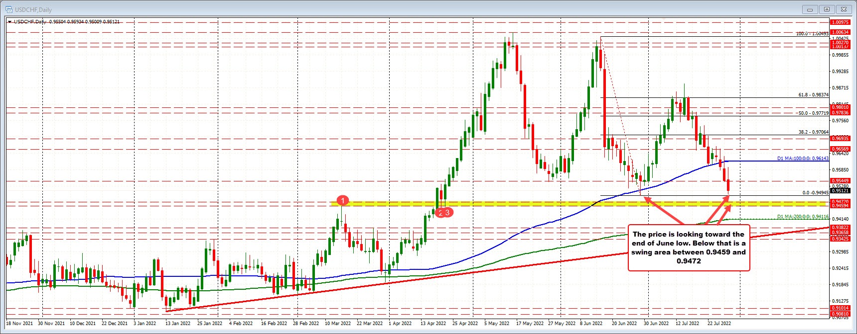Select the 0.93822 red price label
Viewport: 857px width, 334px height.
tap(840, 228)
